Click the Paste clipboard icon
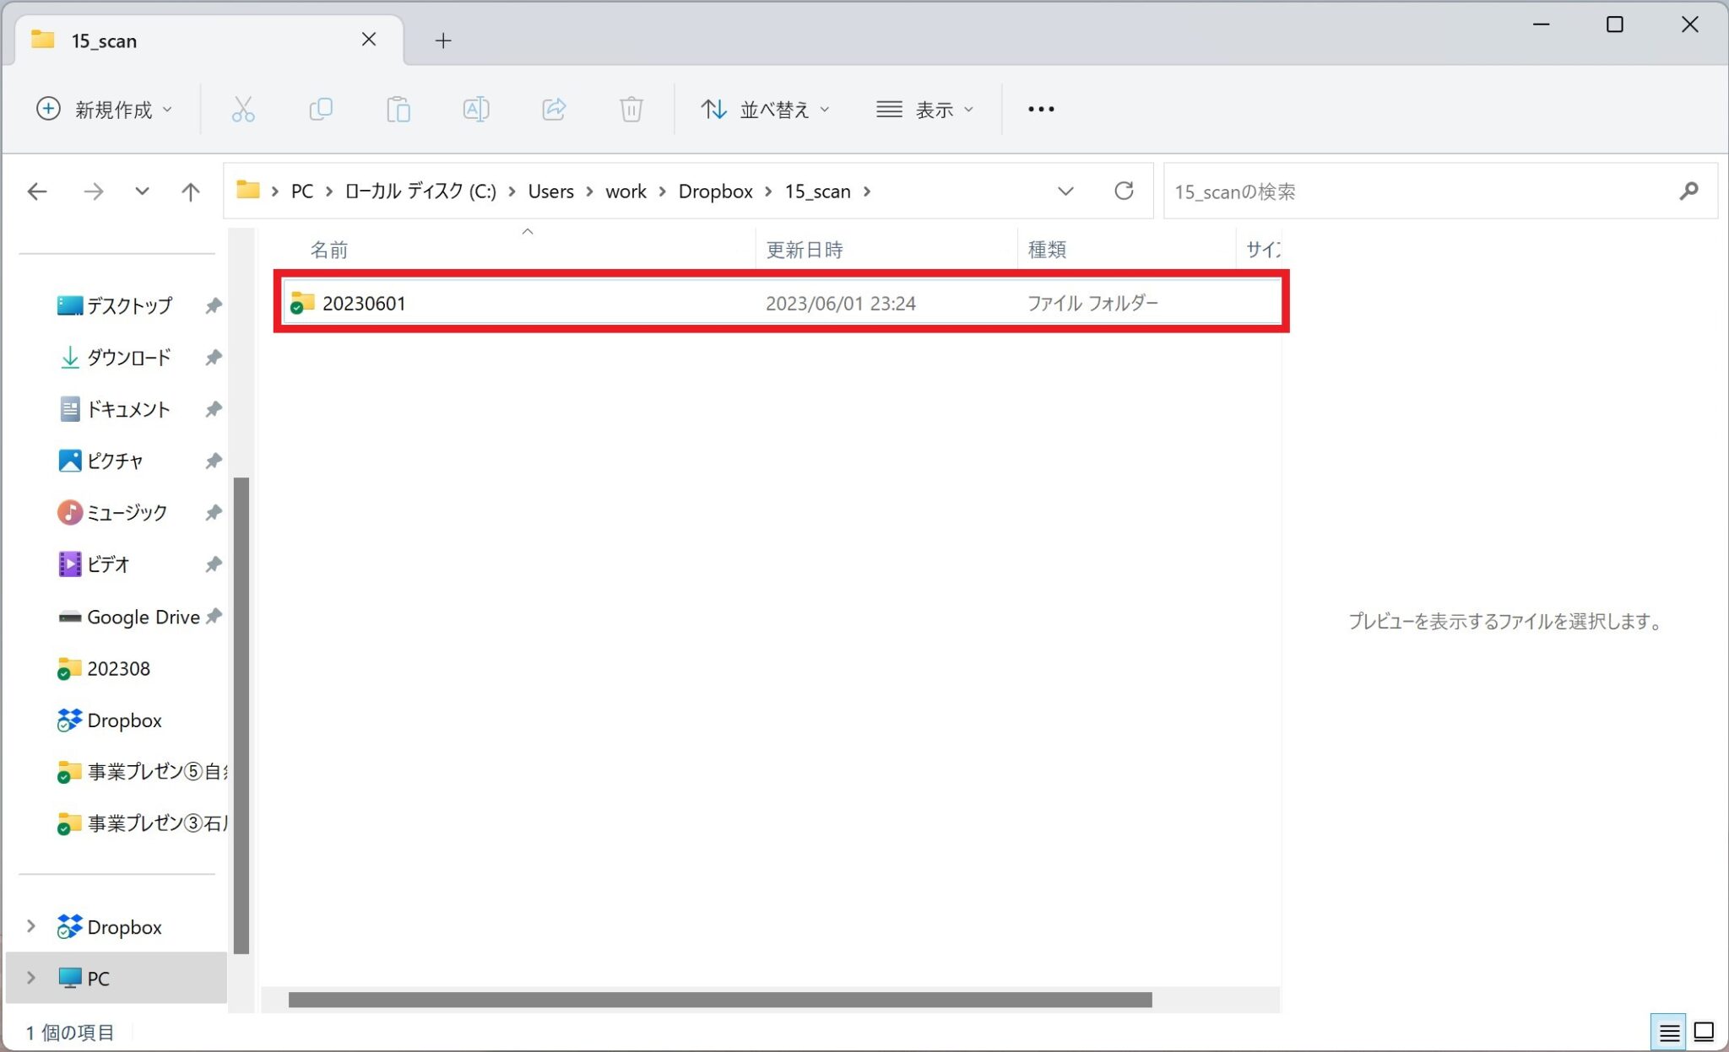Image resolution: width=1729 pixels, height=1052 pixels. coord(398,109)
